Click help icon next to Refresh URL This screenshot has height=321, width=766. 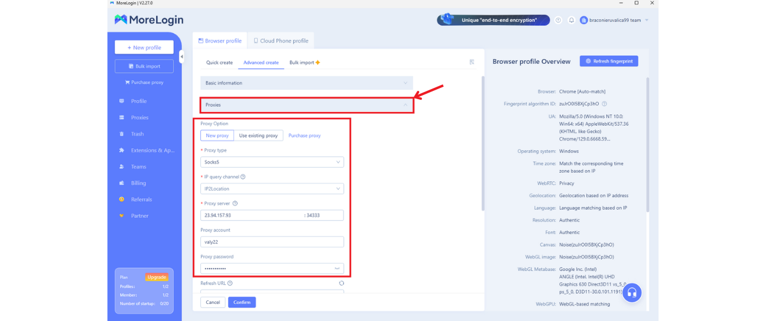click(230, 283)
